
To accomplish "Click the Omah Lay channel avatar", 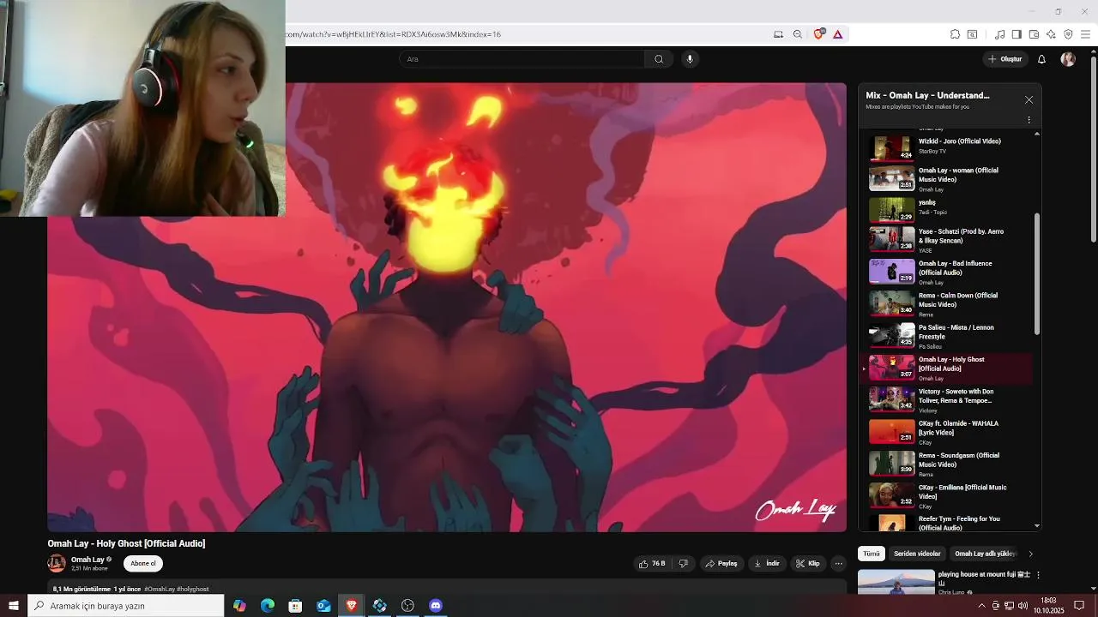I will [57, 564].
